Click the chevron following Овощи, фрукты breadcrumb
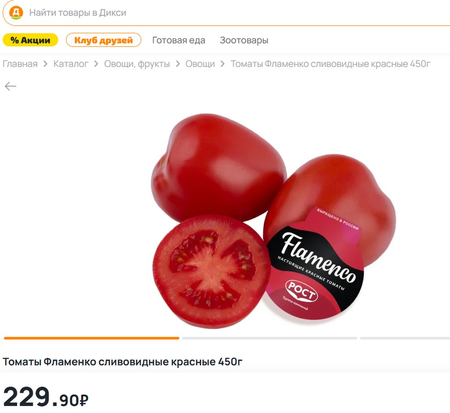Screen dimensions: 450x413 (178, 64)
